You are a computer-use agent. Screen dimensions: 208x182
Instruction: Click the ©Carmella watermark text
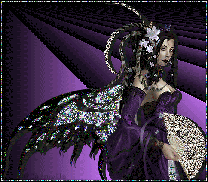[45, 176]
